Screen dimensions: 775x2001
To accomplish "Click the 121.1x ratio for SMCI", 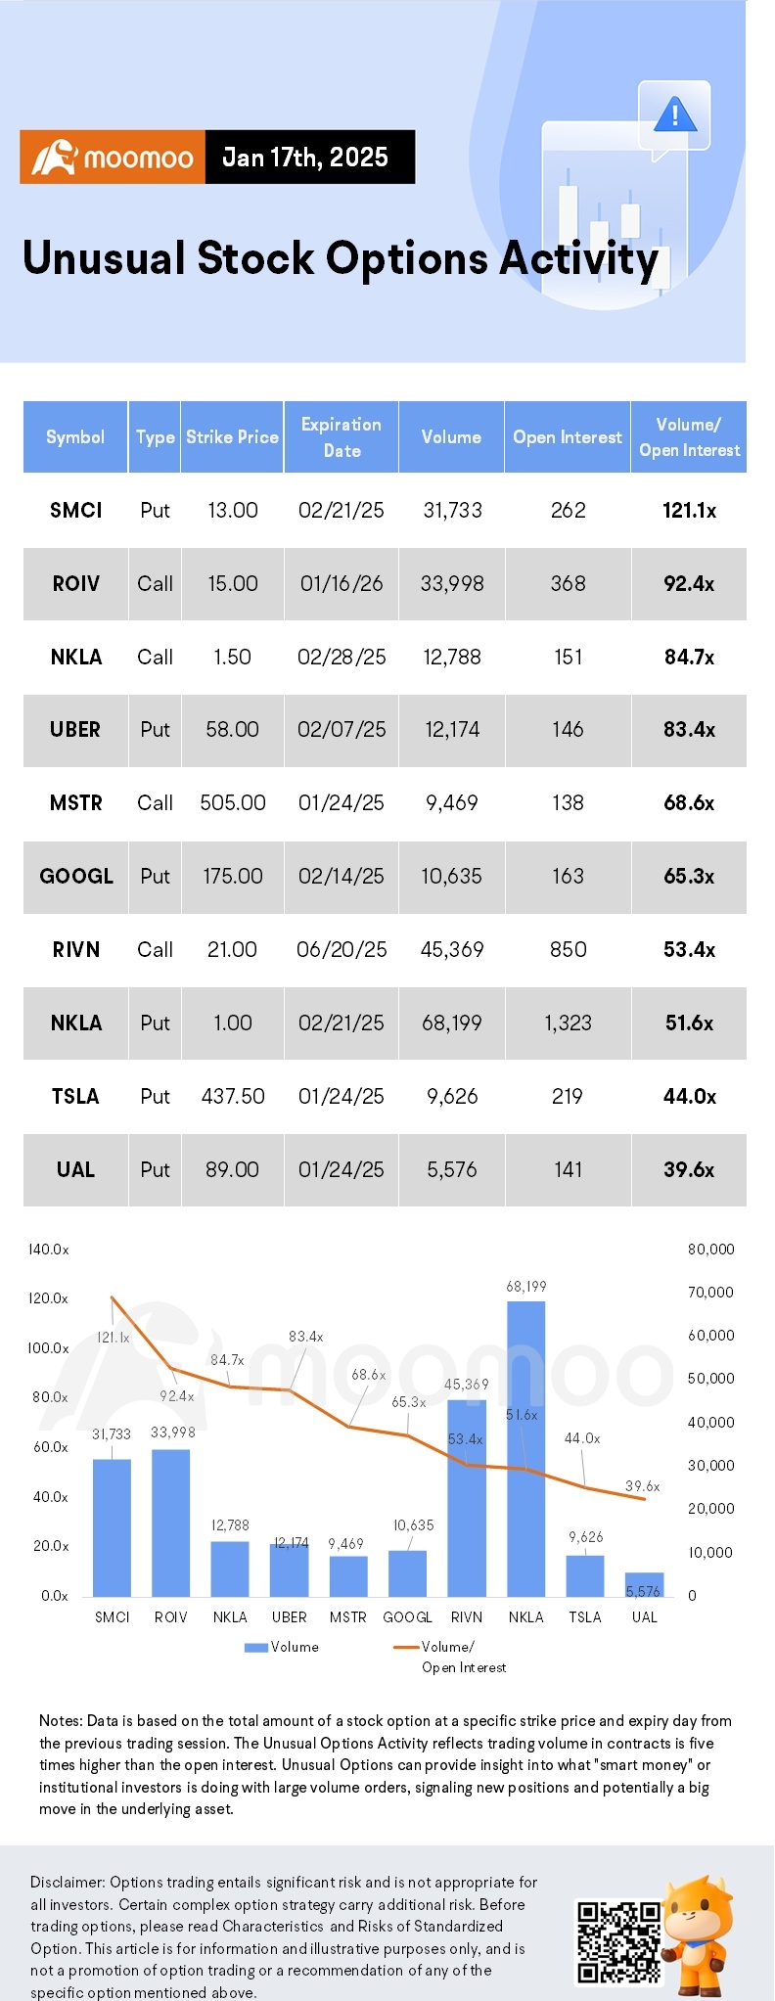I will (x=689, y=511).
